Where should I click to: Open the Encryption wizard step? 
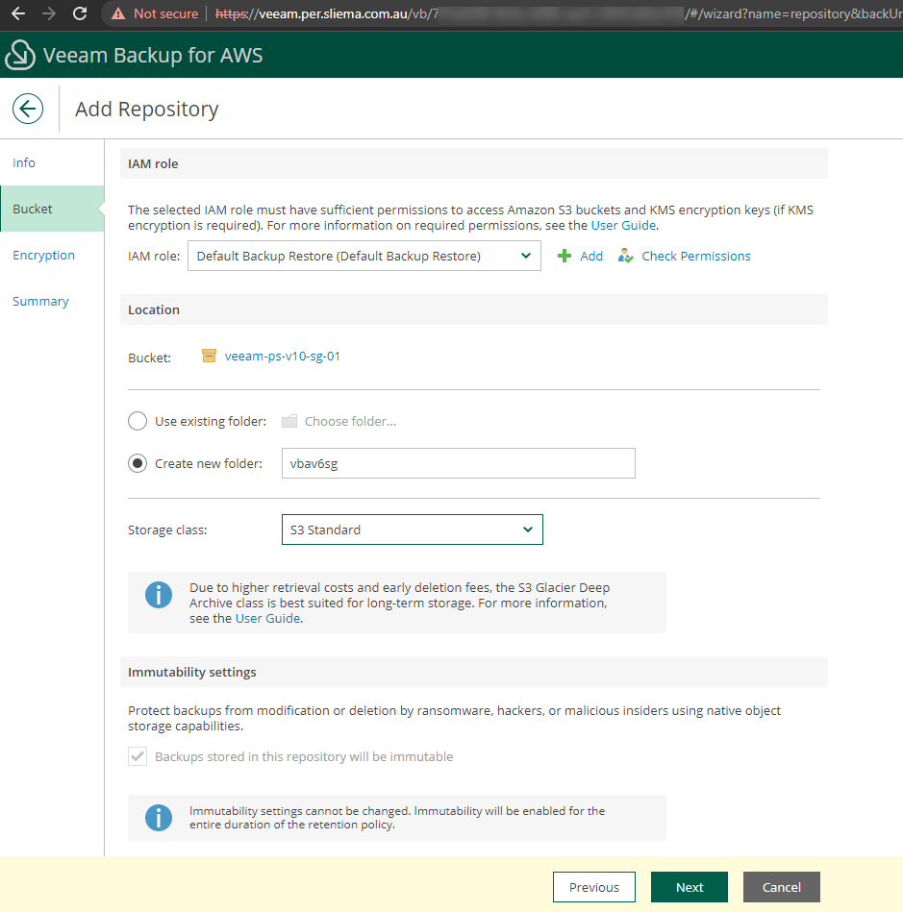coord(43,256)
